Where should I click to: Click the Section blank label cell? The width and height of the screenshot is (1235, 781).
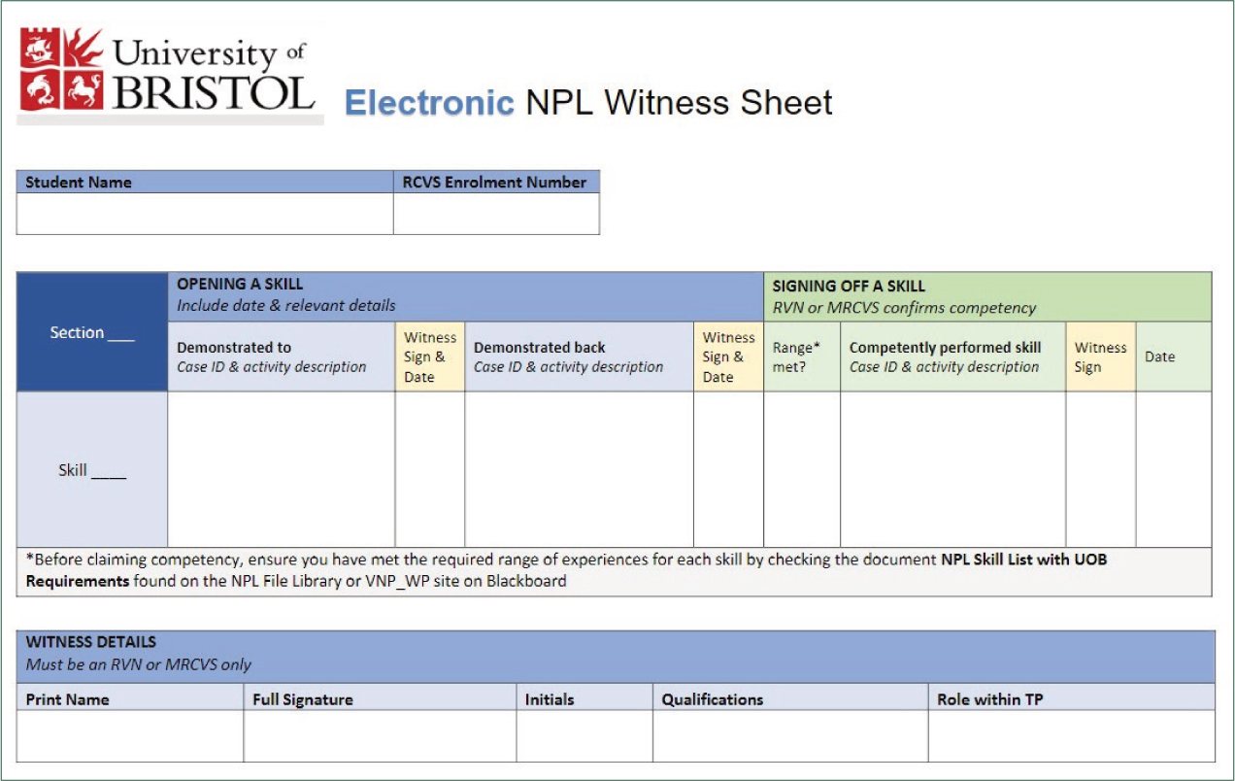92,332
